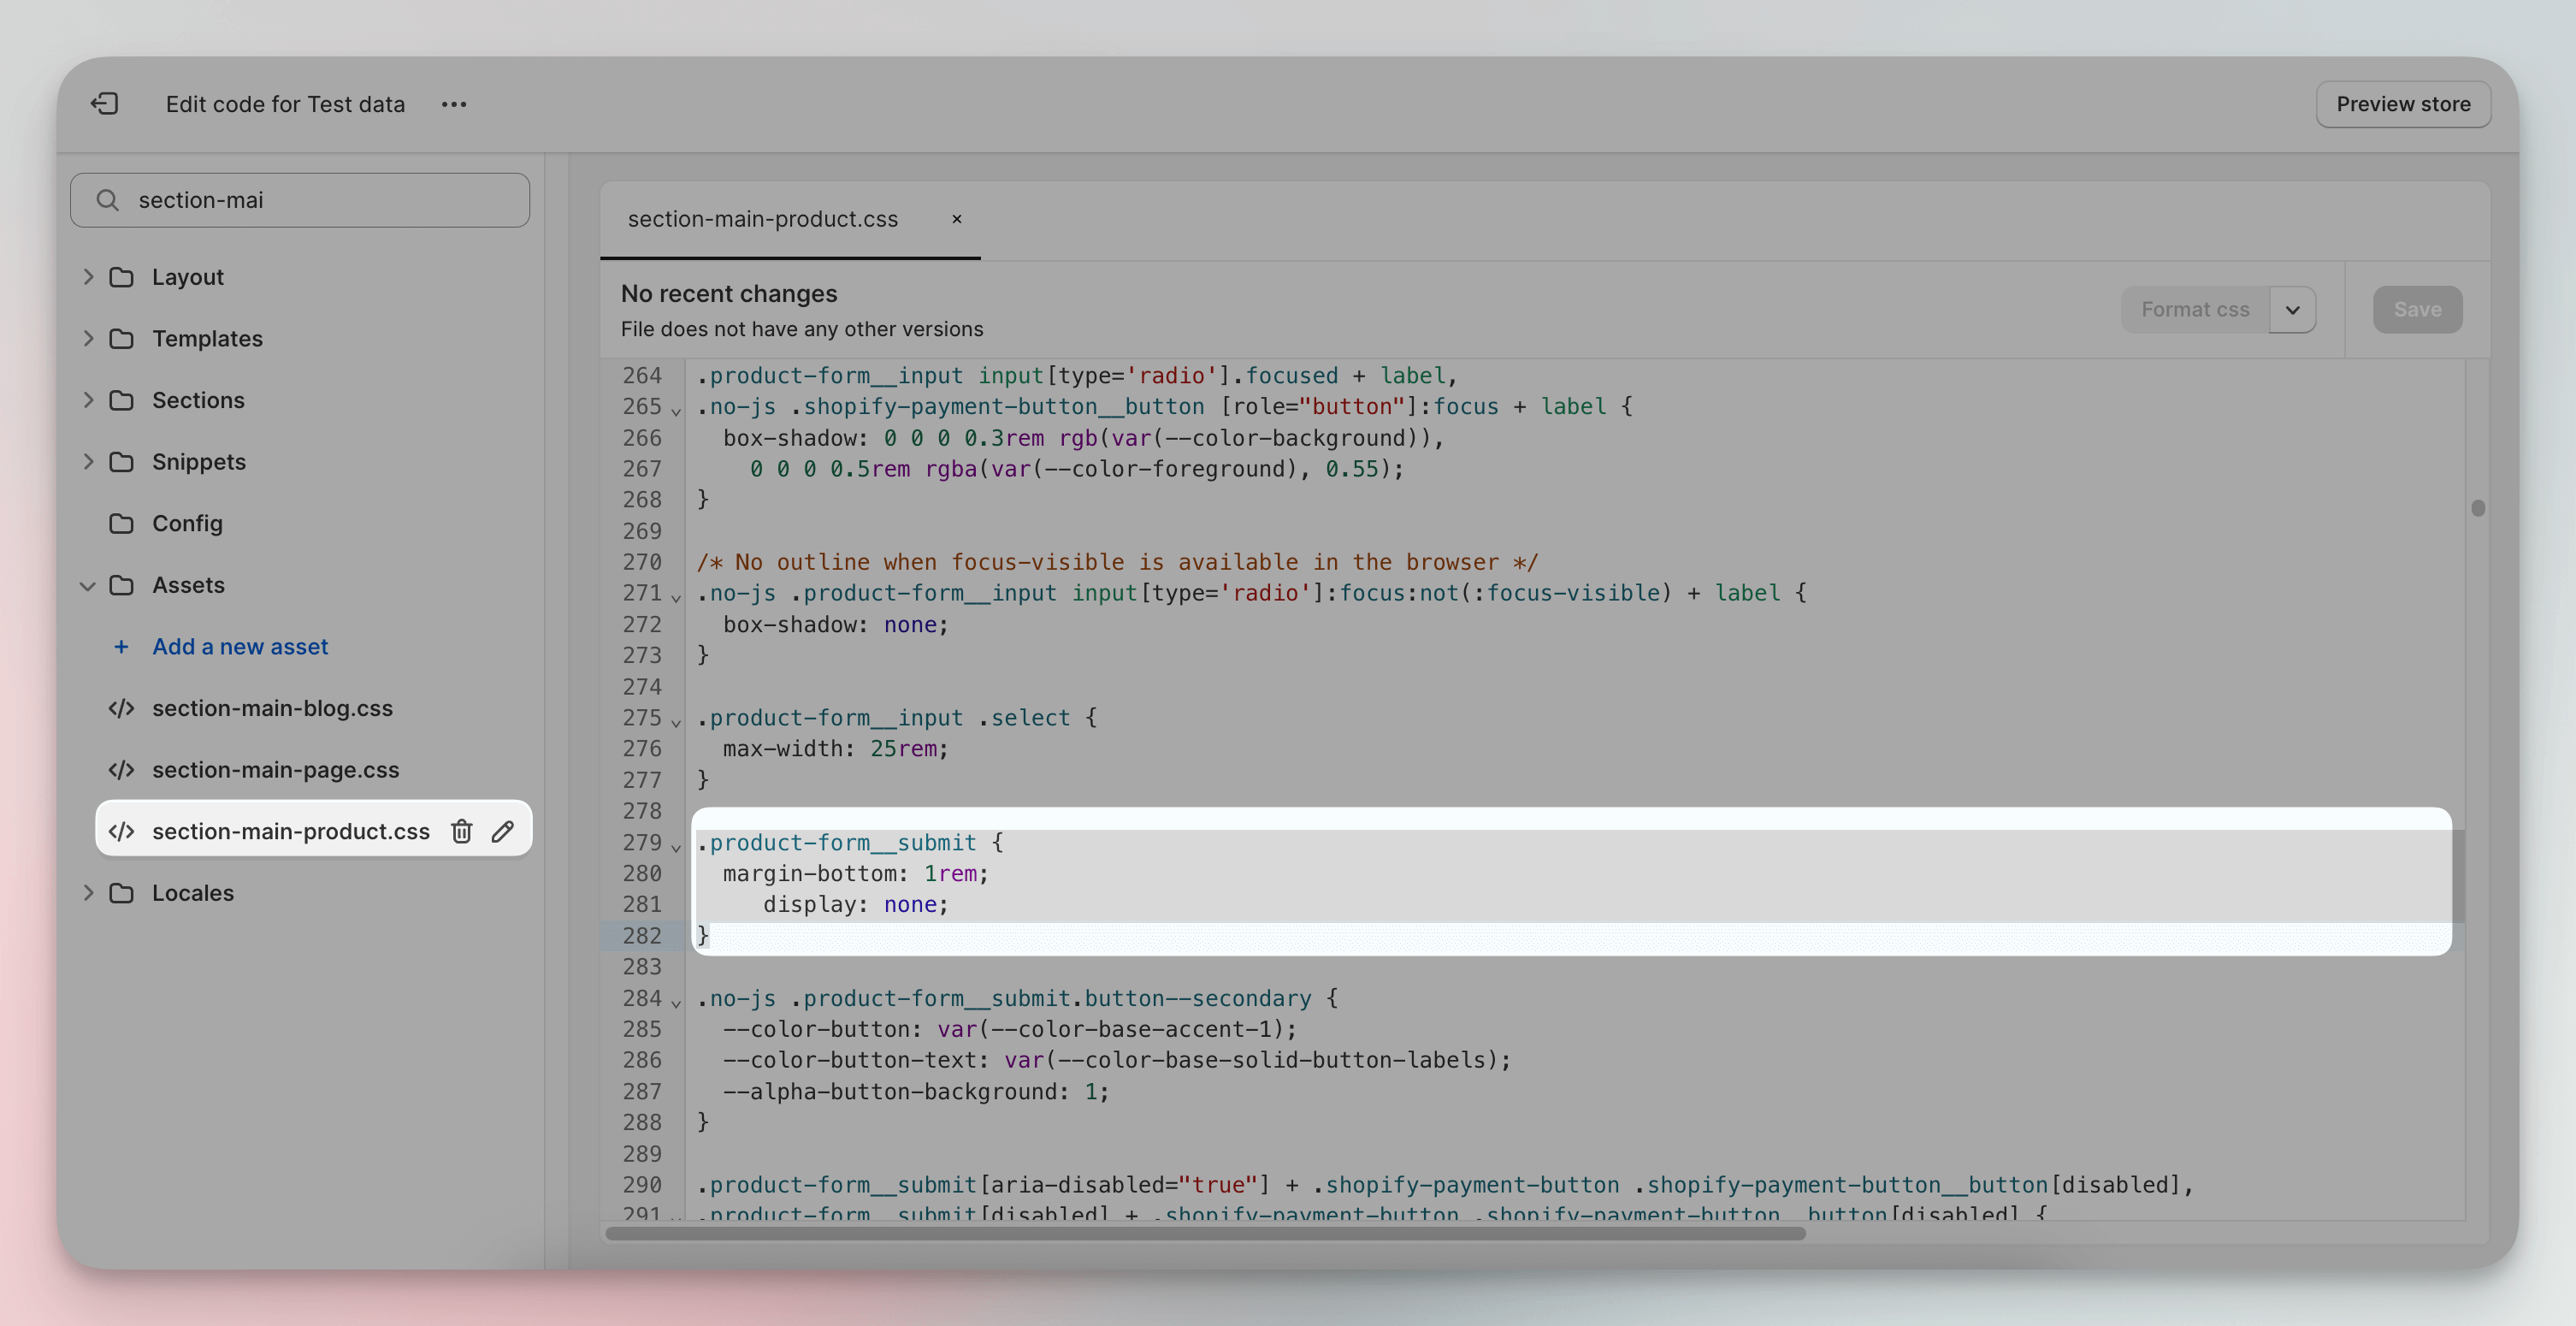The width and height of the screenshot is (2576, 1326).
Task: Fold code block at line 275
Action: [676, 722]
